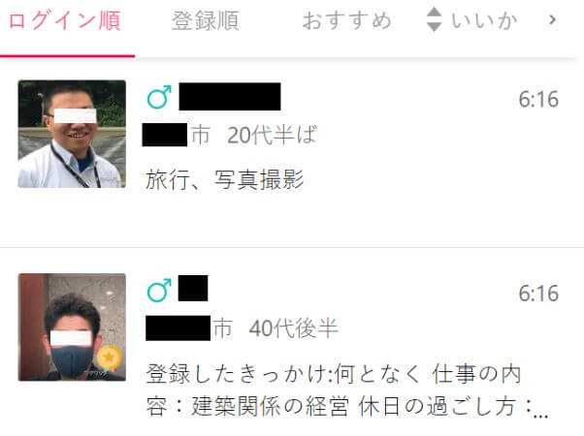Click the 建築関係の経営 description line
Image resolution: width=584 pixels, height=436 pixels.
pos(347,406)
